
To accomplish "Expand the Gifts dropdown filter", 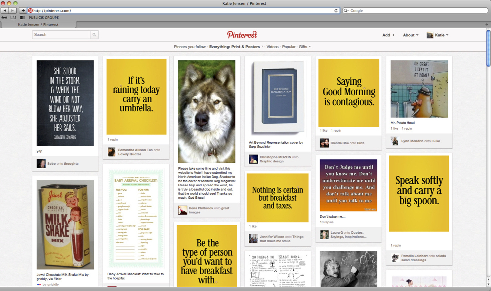I will click(304, 47).
